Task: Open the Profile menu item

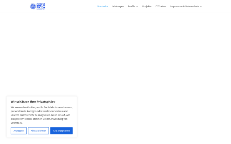Action: coord(131,7)
